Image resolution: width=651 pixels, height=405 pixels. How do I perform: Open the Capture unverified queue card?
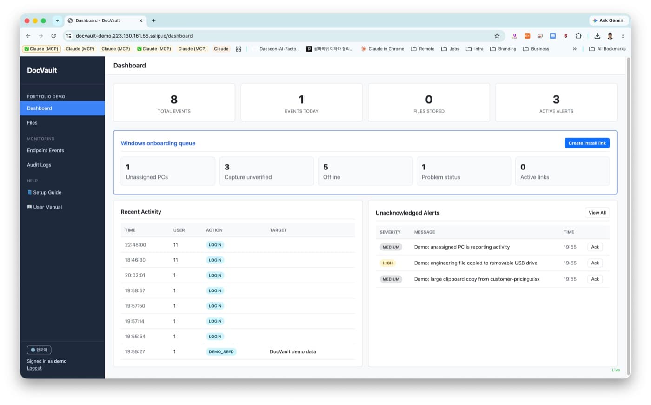click(266, 171)
